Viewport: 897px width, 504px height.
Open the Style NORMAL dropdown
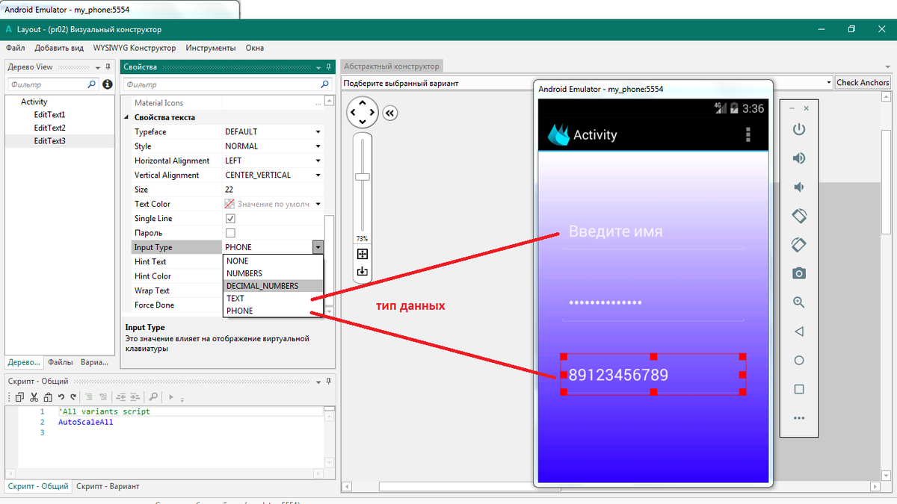pos(318,146)
